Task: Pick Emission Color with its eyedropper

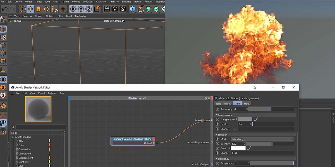Action: (x=249, y=148)
